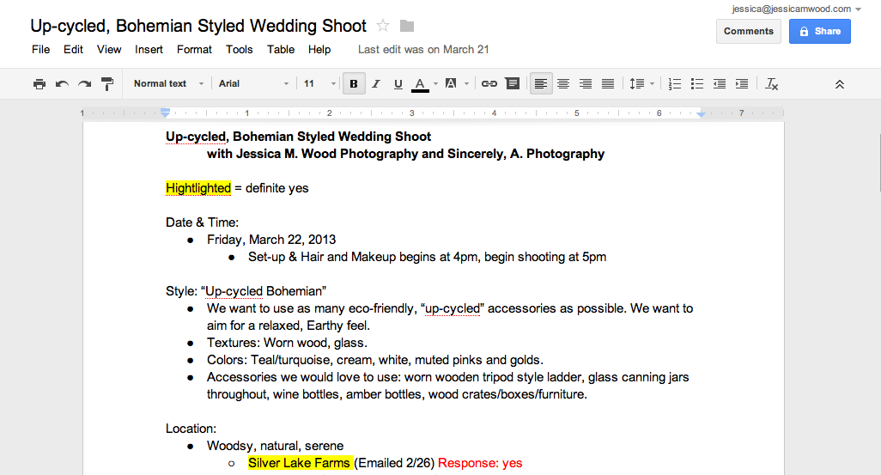Click the blue Share button
Screen dimensions: 881x475
(820, 32)
